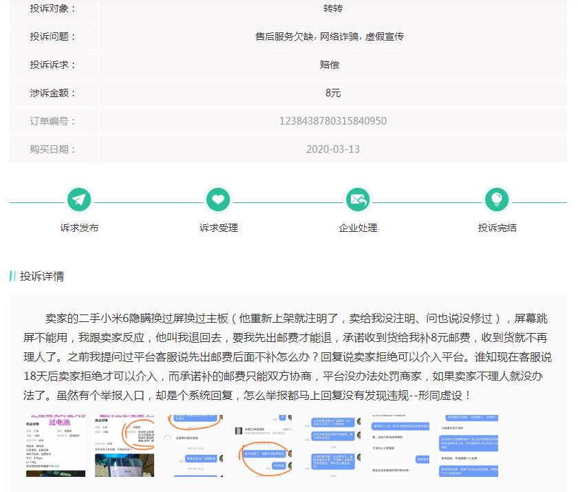The height and width of the screenshot is (492, 578).
Task: Click the complaint target 转转
Action: coord(334,10)
